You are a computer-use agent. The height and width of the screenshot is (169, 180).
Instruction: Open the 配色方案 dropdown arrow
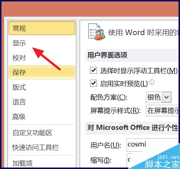point(167,97)
